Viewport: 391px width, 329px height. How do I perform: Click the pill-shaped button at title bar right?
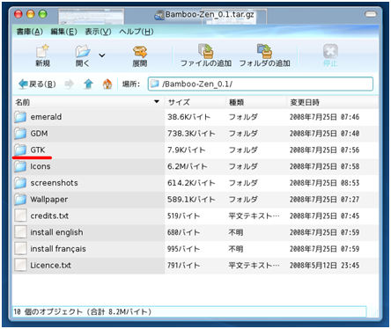point(371,14)
